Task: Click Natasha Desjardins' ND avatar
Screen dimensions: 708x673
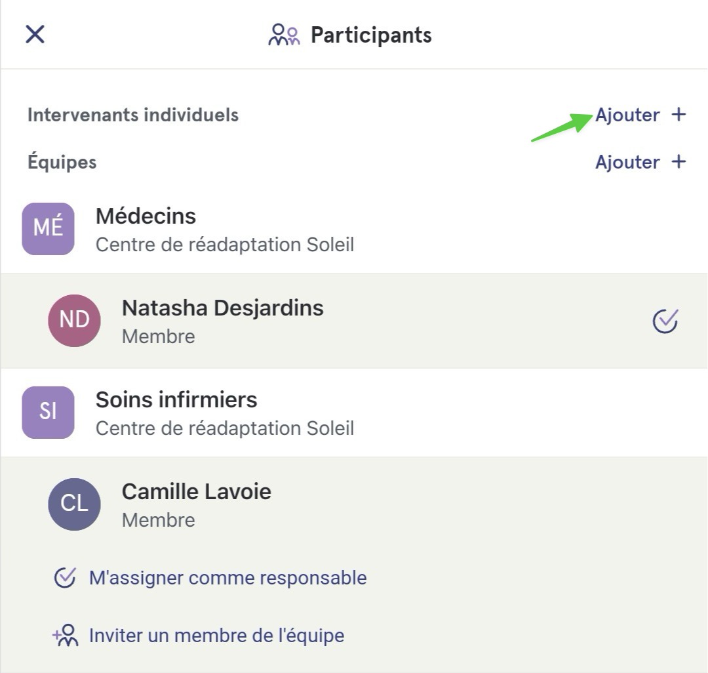Action: pos(75,321)
